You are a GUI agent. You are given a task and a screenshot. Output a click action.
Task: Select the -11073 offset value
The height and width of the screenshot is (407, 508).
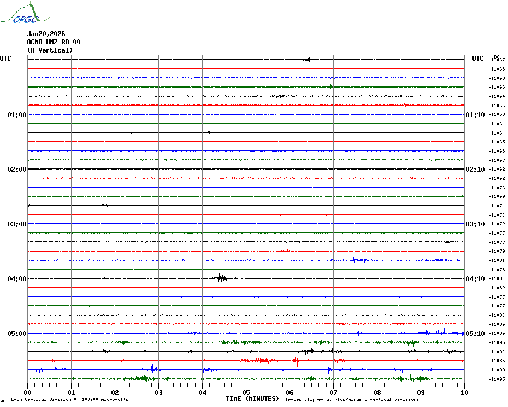coord(497,188)
